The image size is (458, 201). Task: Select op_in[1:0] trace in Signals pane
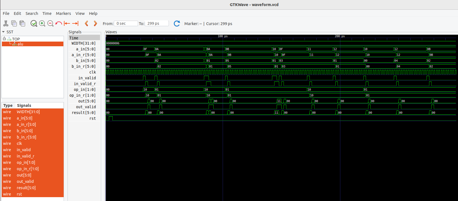tap(84, 89)
